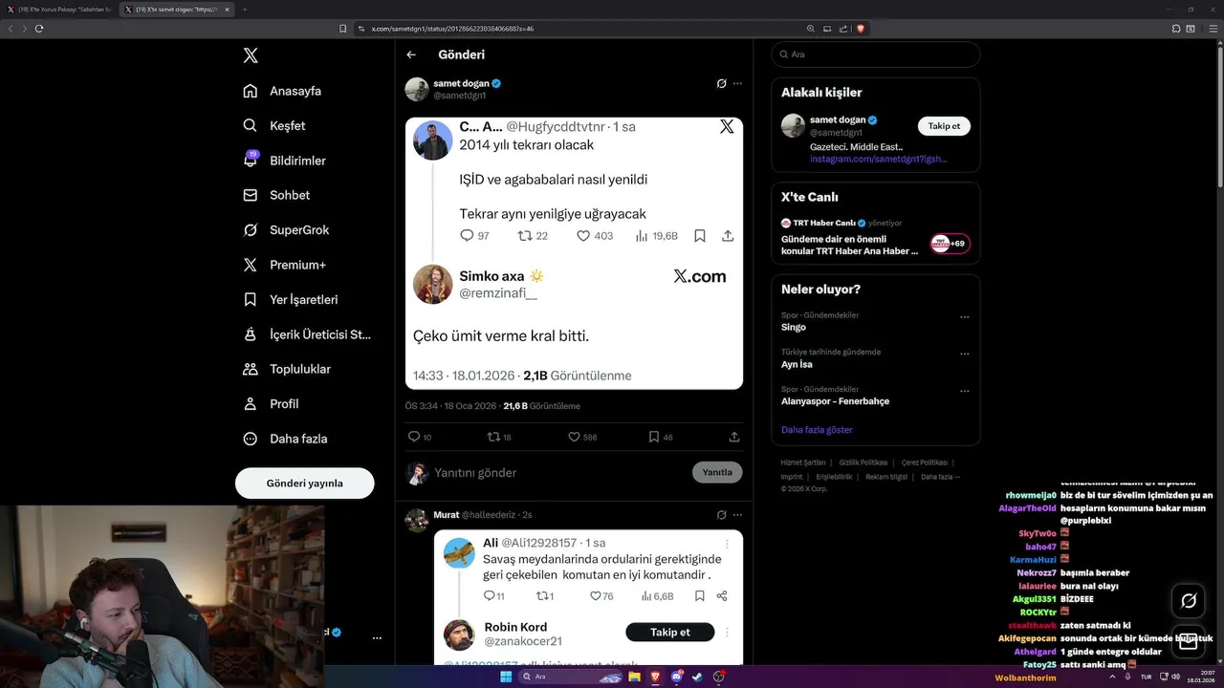Click Gönderi yayınla button
Screen dimensions: 1224x688
(304, 483)
